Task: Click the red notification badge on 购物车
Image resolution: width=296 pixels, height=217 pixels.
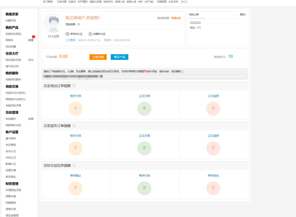Action: pos(33,37)
